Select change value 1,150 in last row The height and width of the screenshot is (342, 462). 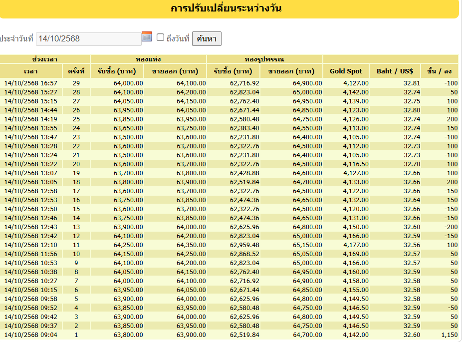450,335
